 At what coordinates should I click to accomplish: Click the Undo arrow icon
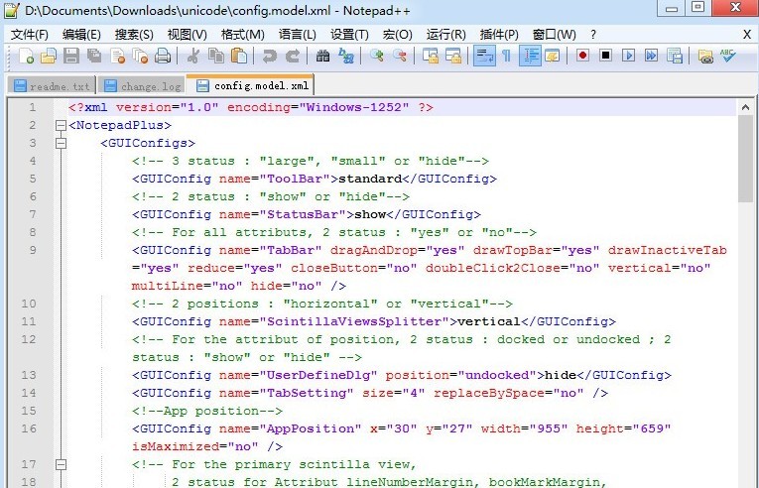click(x=268, y=57)
